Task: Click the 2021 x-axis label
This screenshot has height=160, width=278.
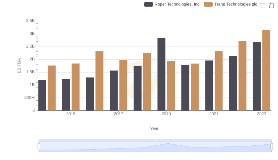Action: (214, 114)
